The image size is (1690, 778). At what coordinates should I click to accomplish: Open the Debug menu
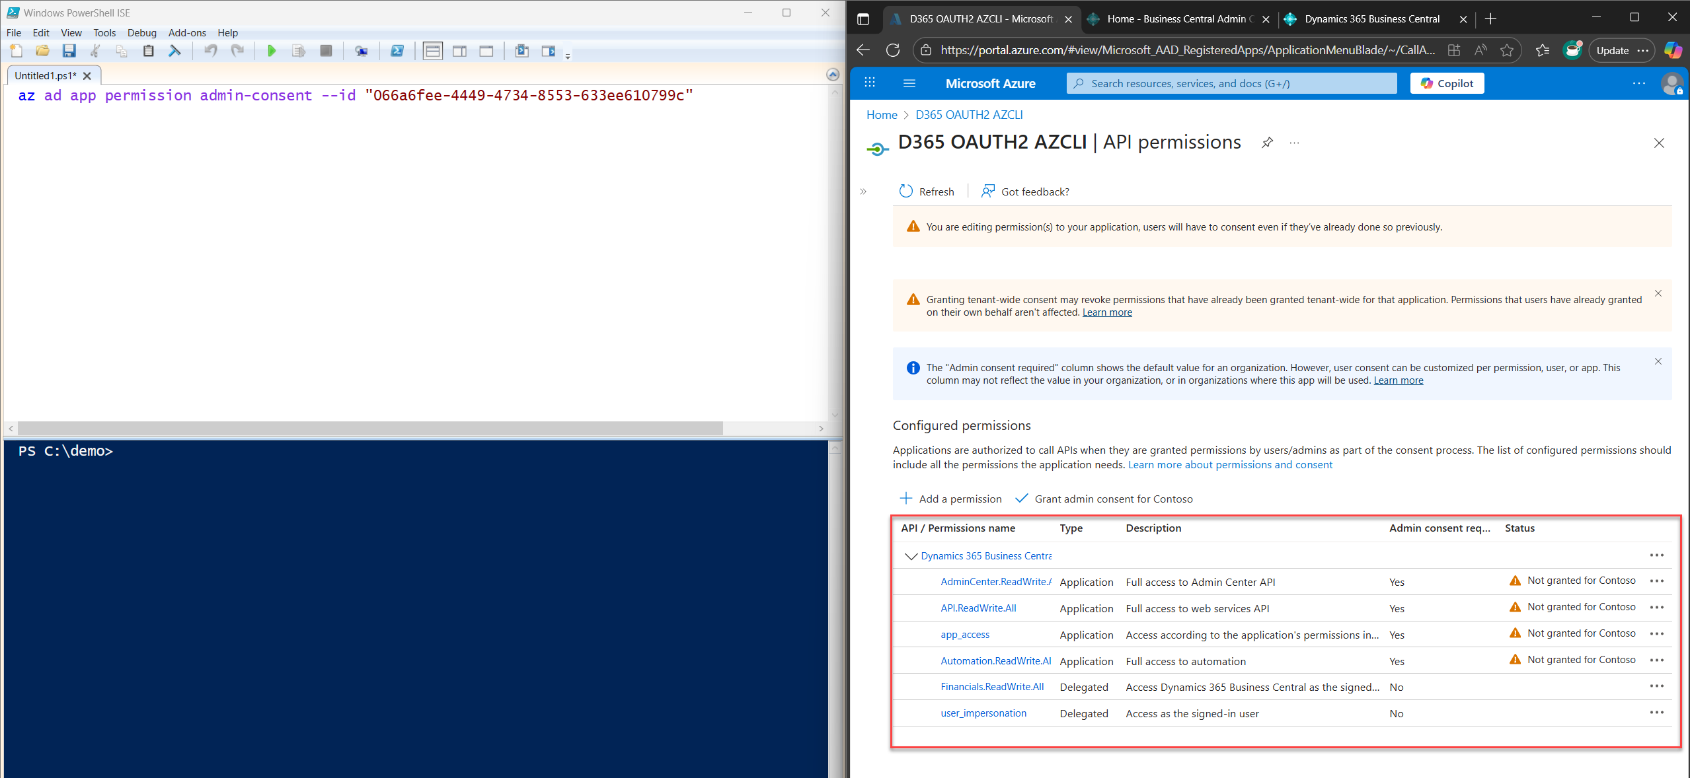tap(141, 33)
